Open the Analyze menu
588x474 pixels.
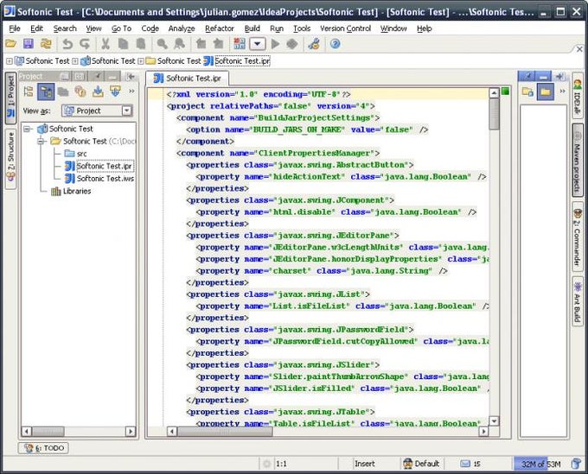[x=182, y=28]
